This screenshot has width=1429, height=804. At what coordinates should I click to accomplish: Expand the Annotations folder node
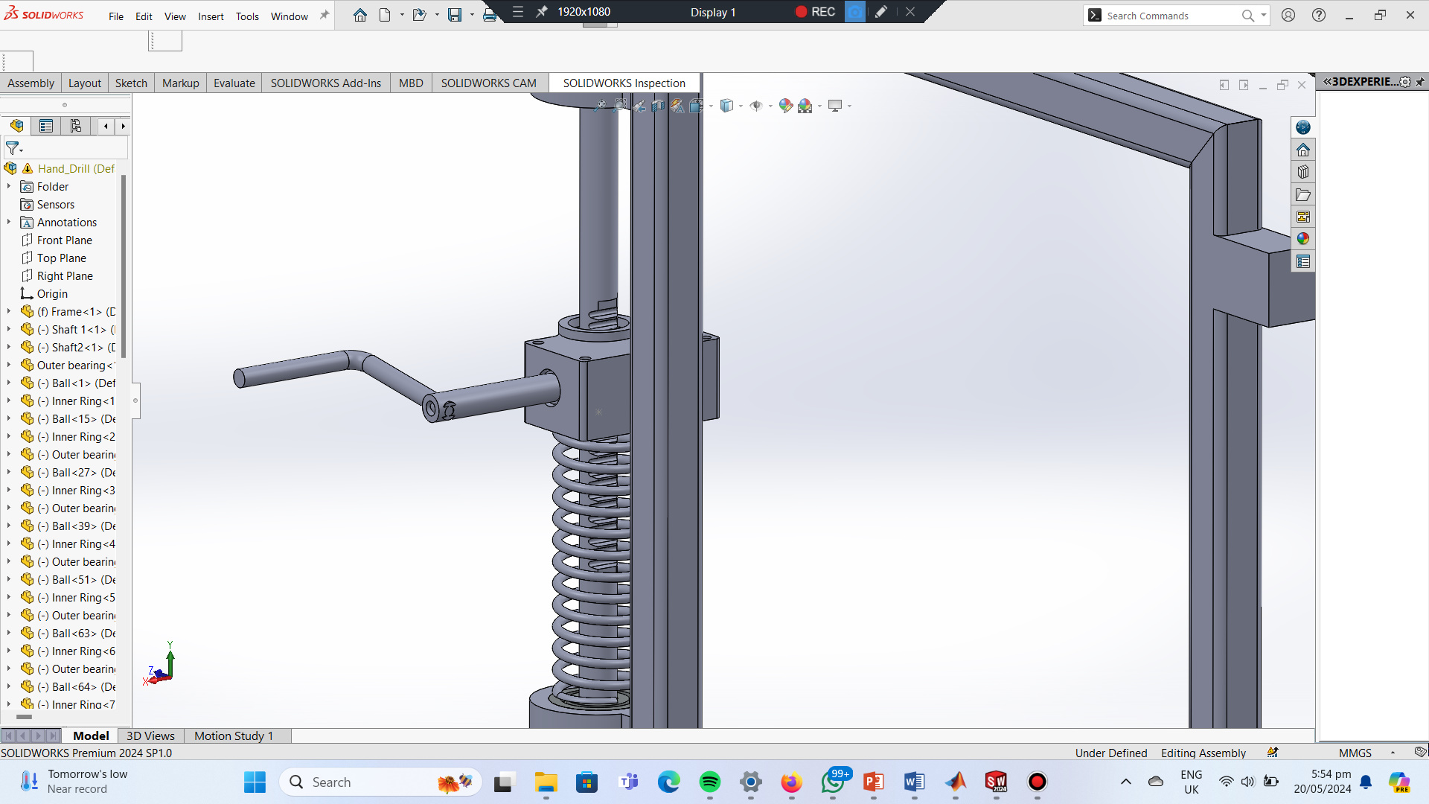click(9, 223)
